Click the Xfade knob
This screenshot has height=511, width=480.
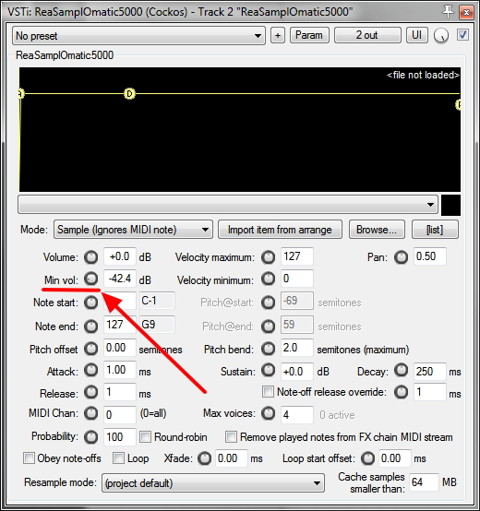[204, 458]
